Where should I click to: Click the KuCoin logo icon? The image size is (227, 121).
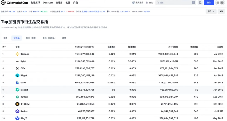pyautogui.click(x=17, y=97)
